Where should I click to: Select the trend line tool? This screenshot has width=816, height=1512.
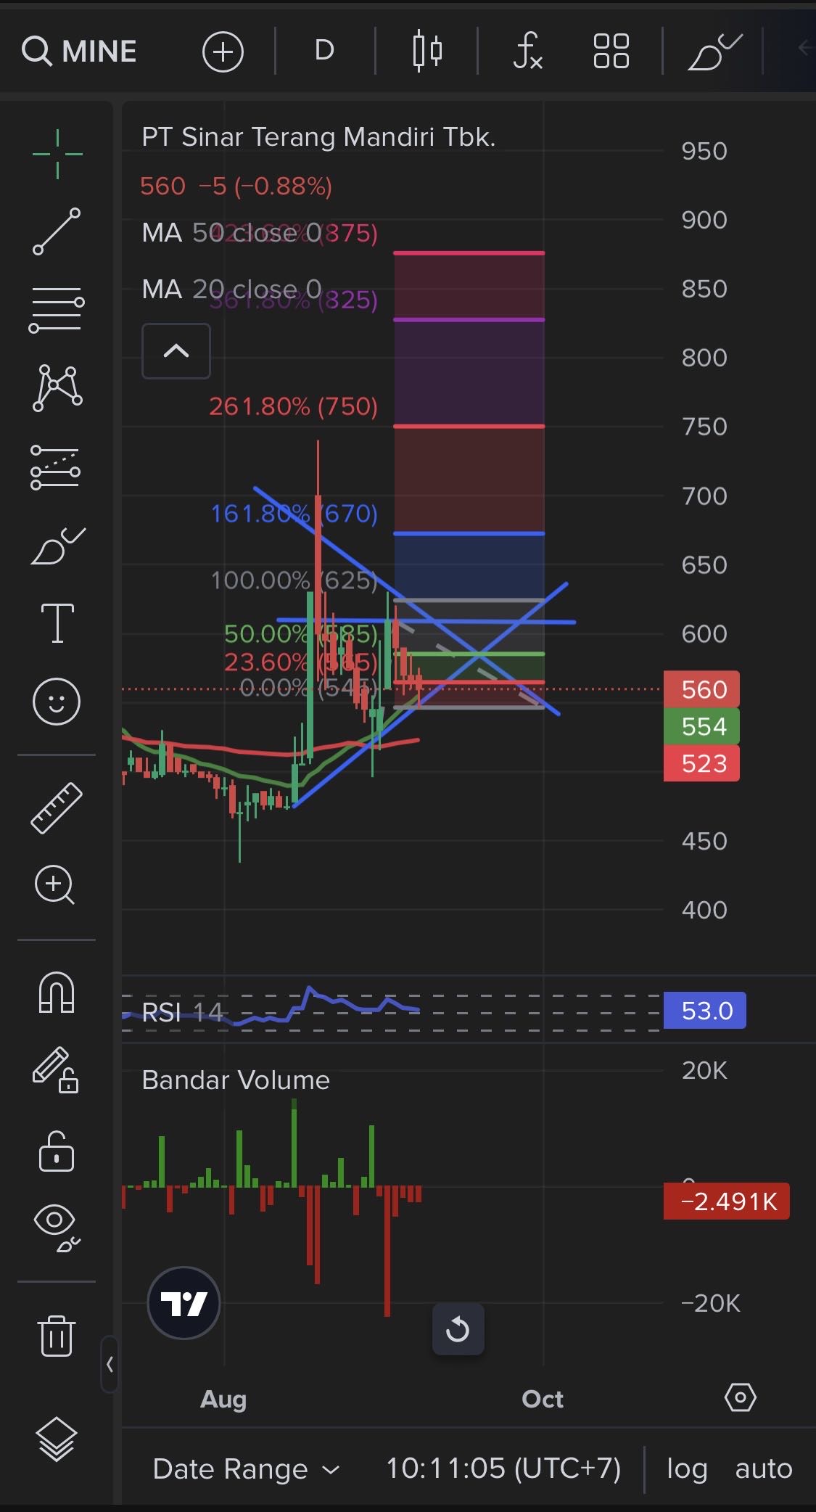click(x=57, y=231)
